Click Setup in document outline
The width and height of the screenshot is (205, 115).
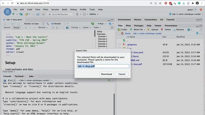[100, 32]
